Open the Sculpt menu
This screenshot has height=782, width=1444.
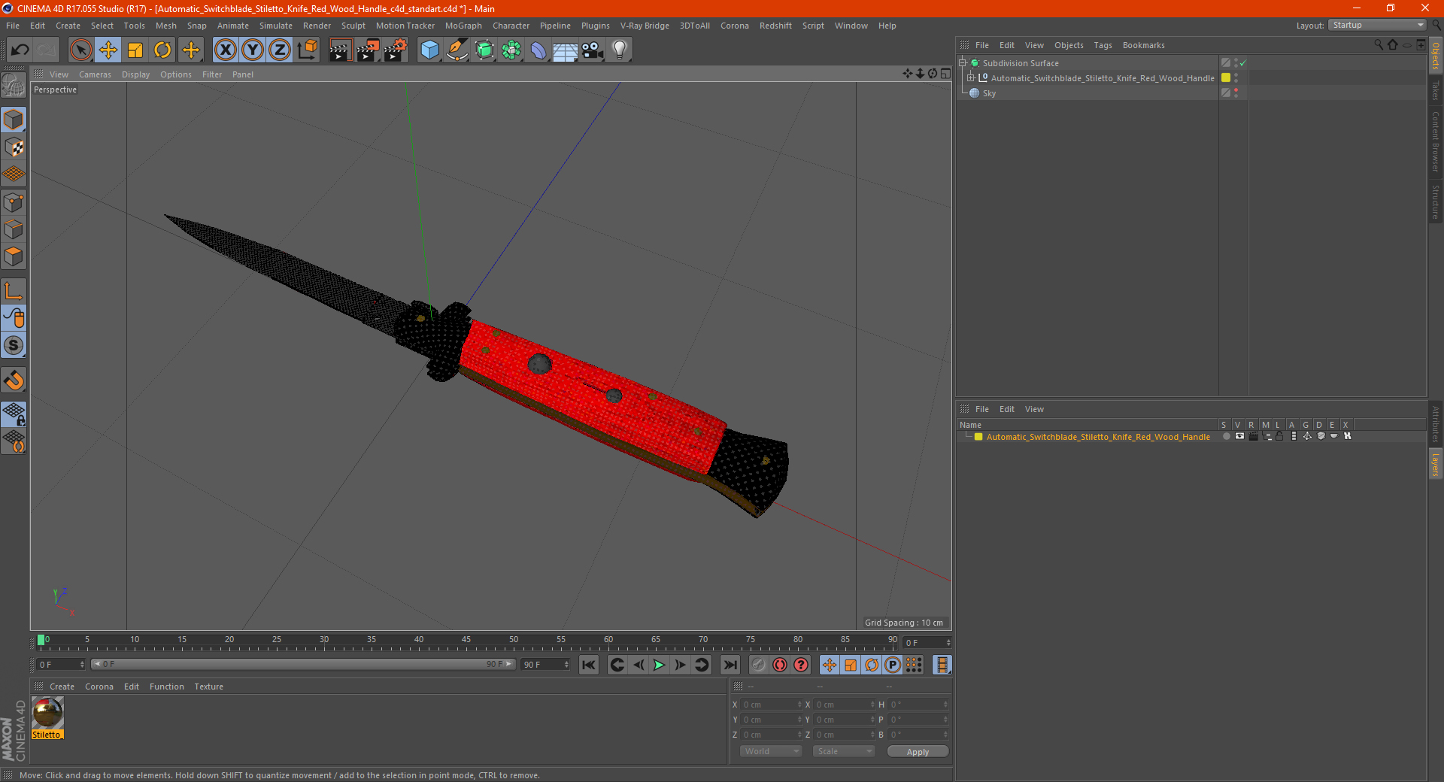[353, 26]
